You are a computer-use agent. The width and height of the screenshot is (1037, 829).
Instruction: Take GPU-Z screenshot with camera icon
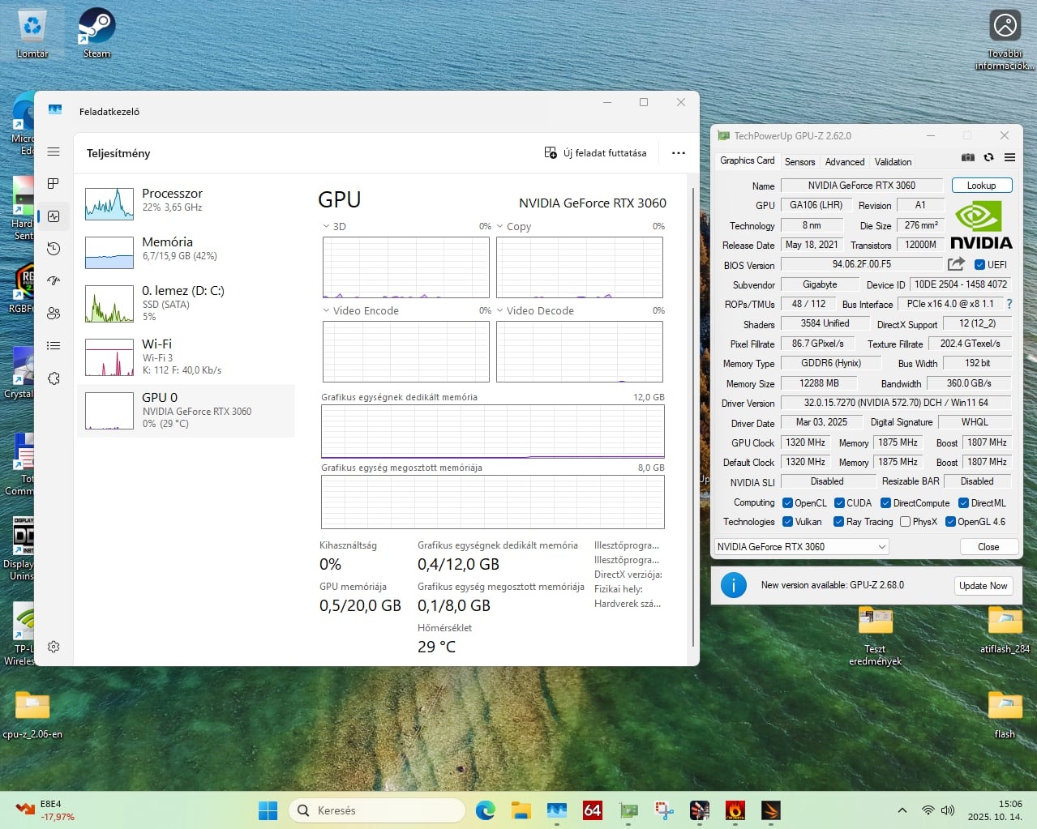[x=968, y=157]
